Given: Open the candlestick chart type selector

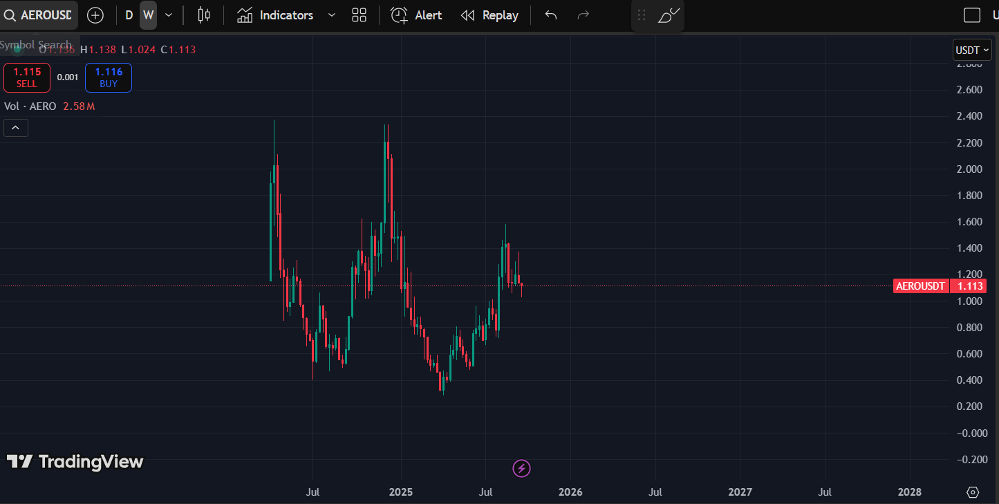Looking at the screenshot, I should point(203,15).
